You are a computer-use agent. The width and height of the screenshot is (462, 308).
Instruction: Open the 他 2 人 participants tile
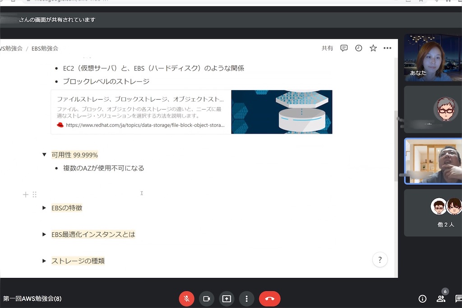[433, 212]
